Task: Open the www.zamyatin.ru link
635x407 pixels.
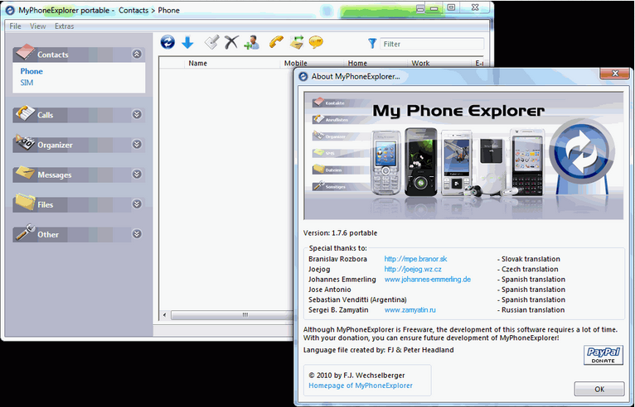Action: pyautogui.click(x=410, y=310)
